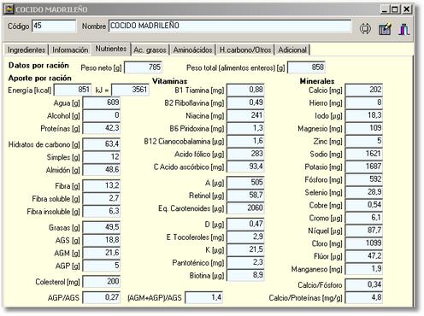This screenshot has width=424, height=316.
Task: Click the Niacina field showing 241
Action: [x=245, y=115]
